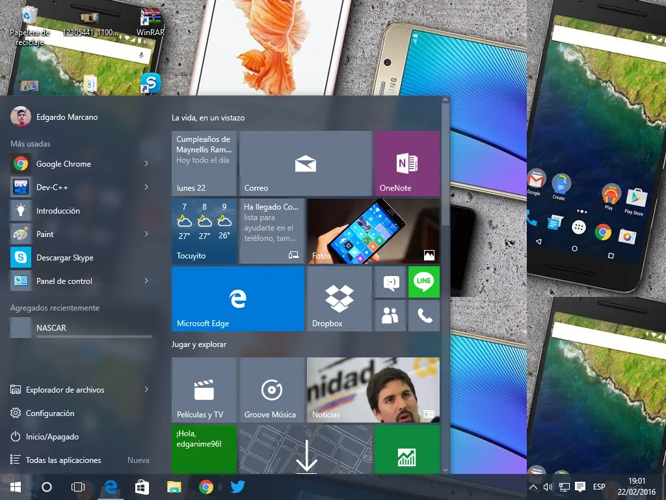Click the Windows Start button
Viewport: 666px width, 500px height.
pos(16,487)
